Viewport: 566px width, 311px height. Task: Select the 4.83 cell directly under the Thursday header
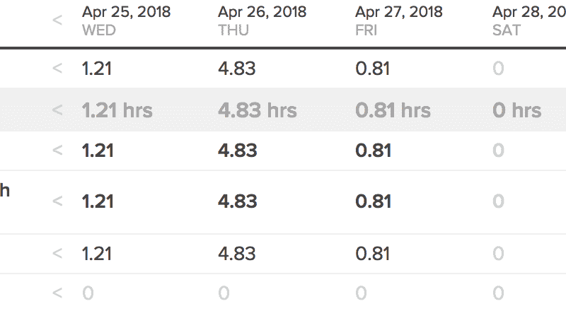[x=237, y=69]
